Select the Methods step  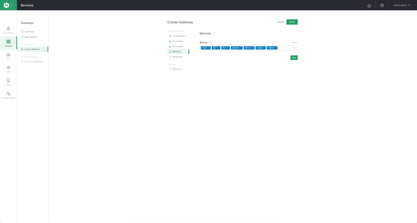pos(178,52)
